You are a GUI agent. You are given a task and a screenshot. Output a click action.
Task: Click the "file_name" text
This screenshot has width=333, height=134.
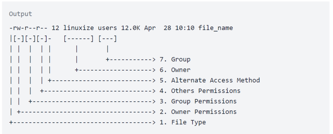218,28
